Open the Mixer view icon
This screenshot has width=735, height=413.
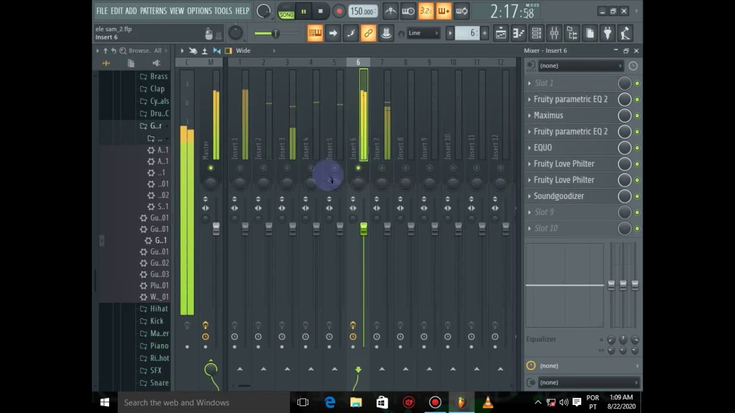554,33
